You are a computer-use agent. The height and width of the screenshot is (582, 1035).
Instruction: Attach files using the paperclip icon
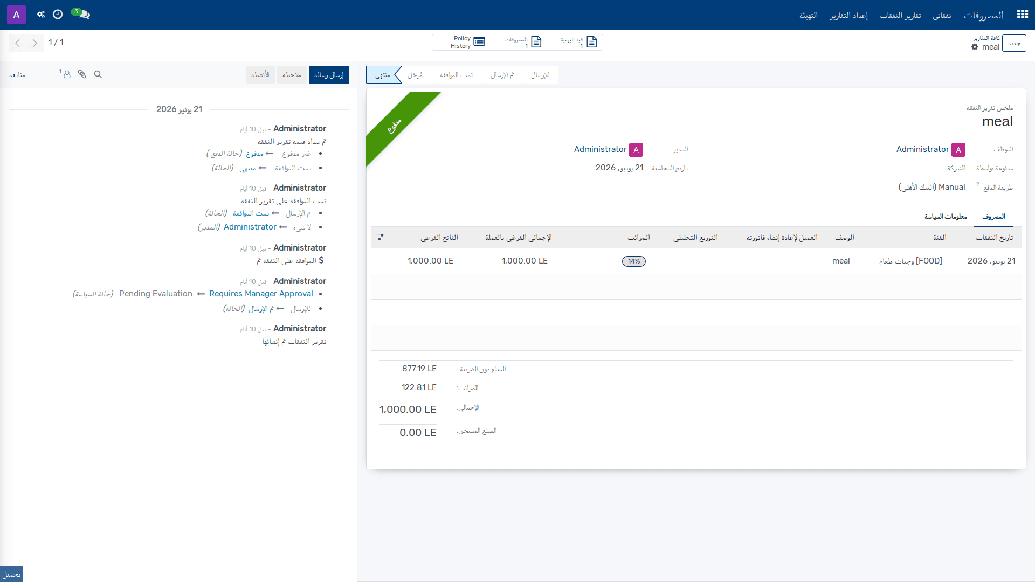[x=82, y=74]
